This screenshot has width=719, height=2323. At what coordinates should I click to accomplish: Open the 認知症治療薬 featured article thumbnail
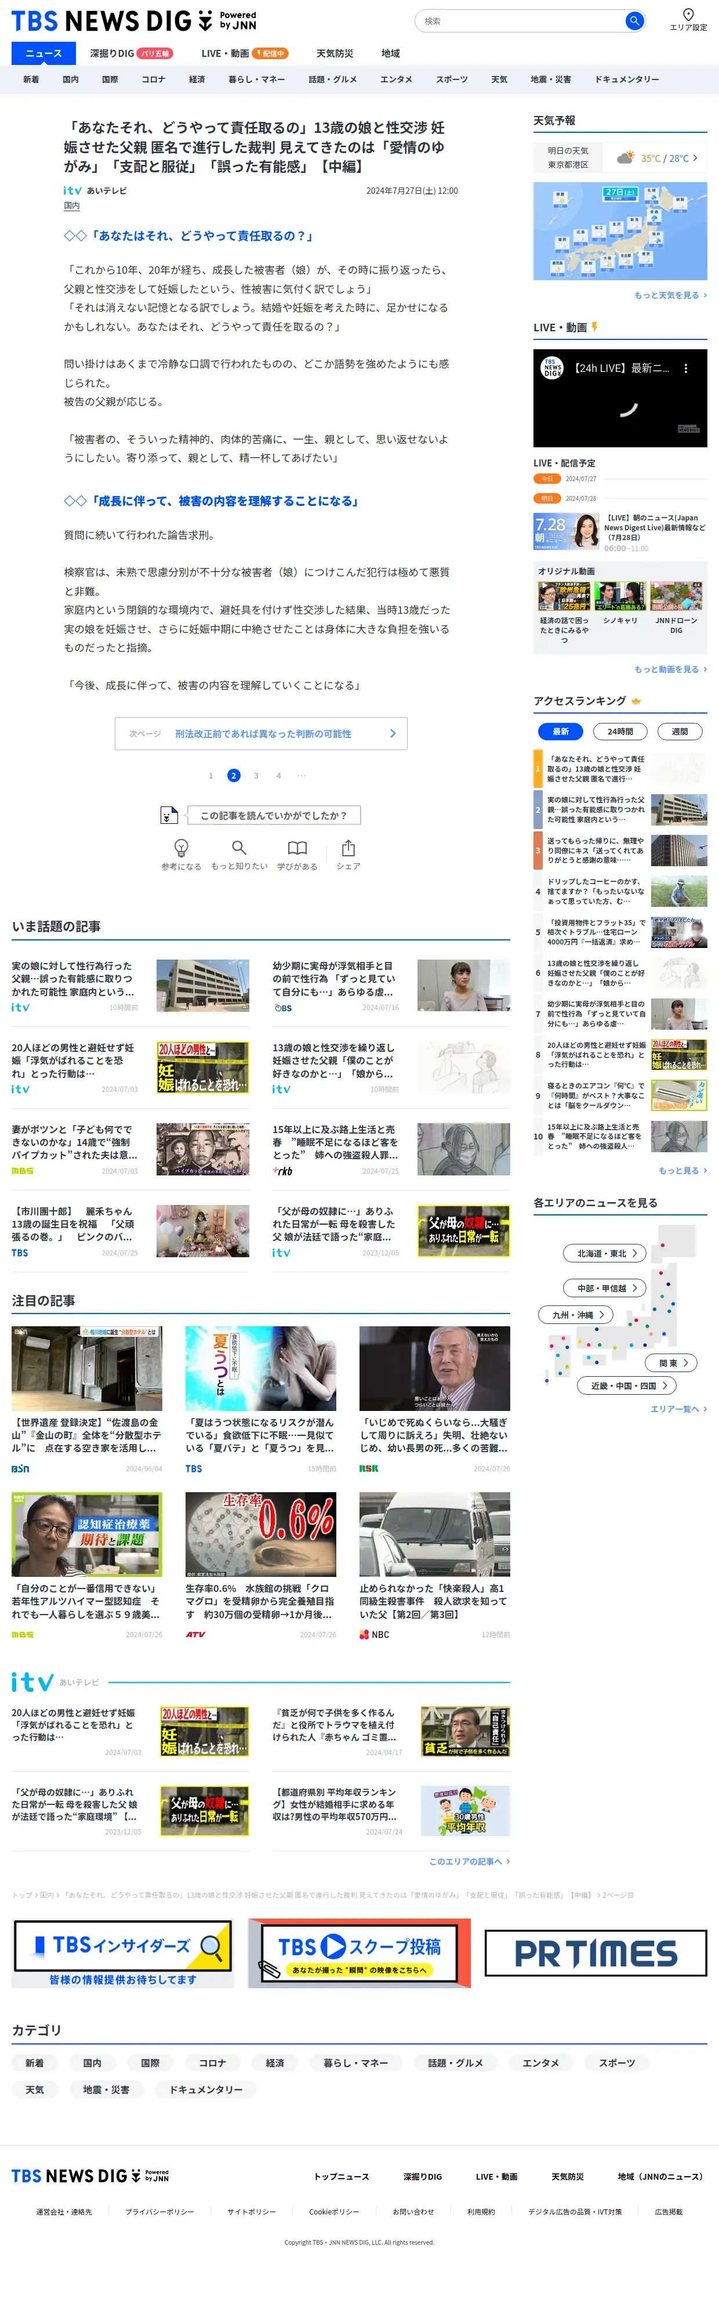[86, 1534]
